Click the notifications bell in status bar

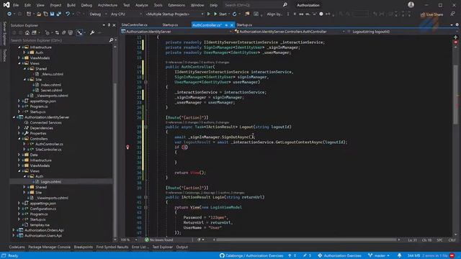pos(399,255)
